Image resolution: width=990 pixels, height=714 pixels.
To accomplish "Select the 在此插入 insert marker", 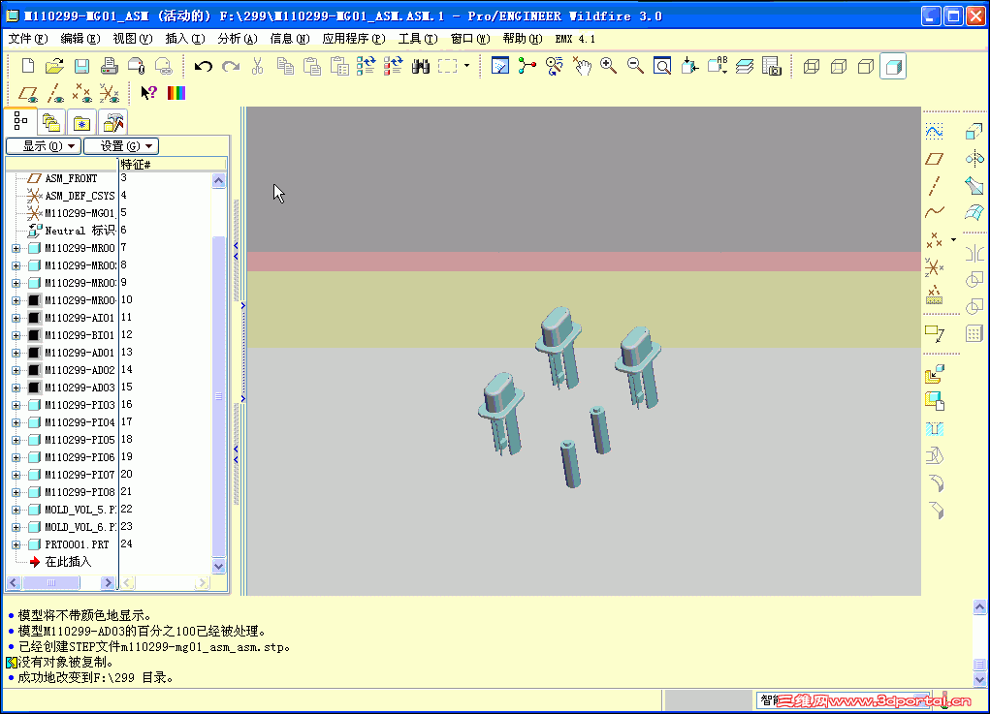I will pyautogui.click(x=68, y=562).
